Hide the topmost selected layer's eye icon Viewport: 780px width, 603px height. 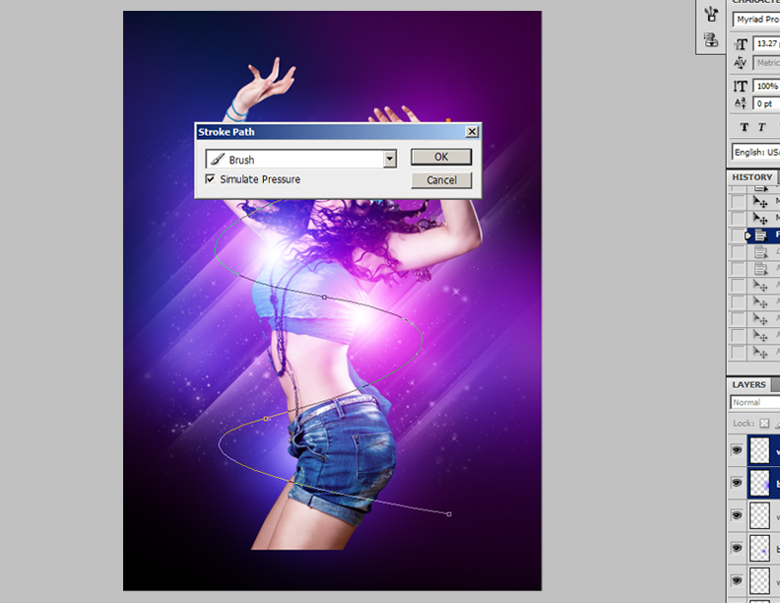pos(737,450)
